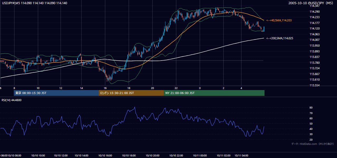Click price axis value 113.837
Viewport: 337px width, 158px height.
[x=315, y=57]
